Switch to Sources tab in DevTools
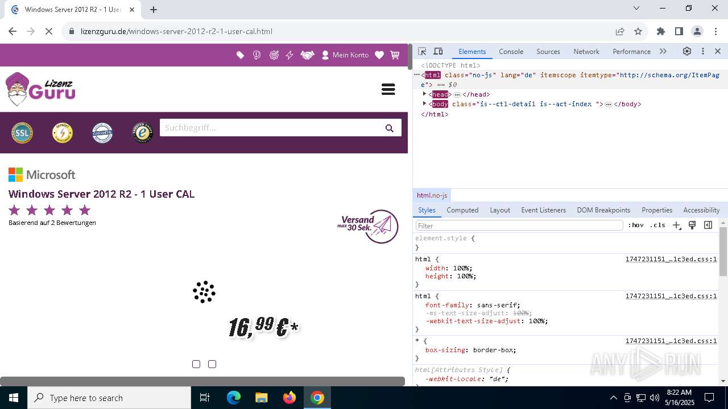The height and width of the screenshot is (409, 728). [548, 51]
